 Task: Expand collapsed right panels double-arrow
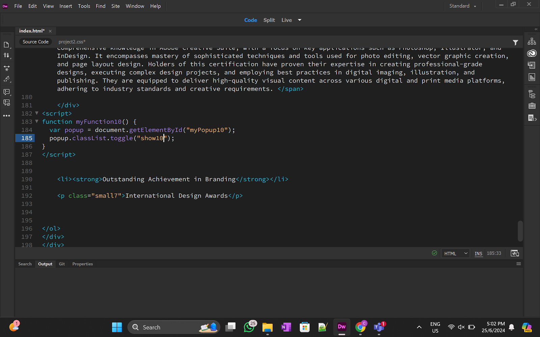536,29
